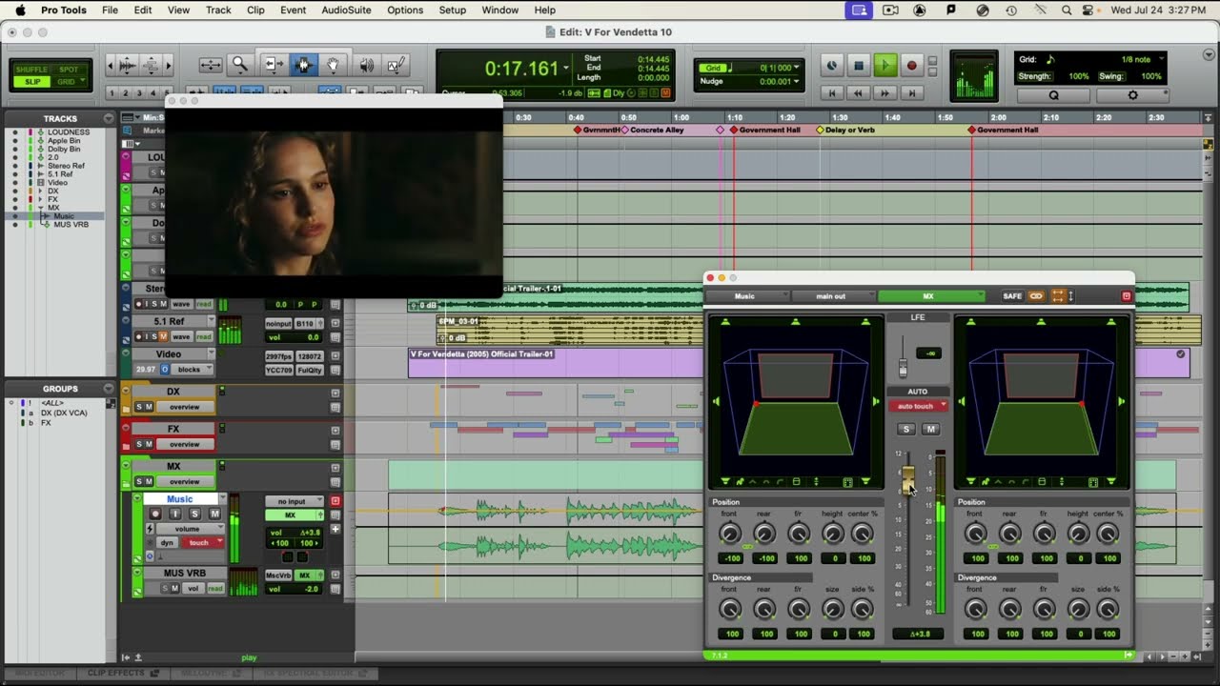Open the Clip Effects tab at the bottom

pyautogui.click(x=122, y=673)
